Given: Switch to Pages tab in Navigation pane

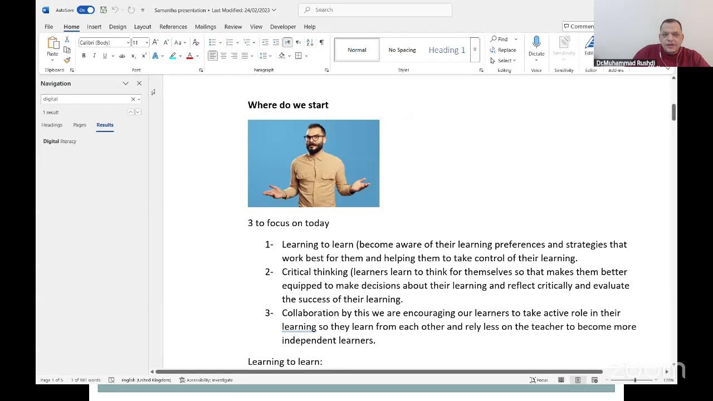Looking at the screenshot, I should [80, 125].
